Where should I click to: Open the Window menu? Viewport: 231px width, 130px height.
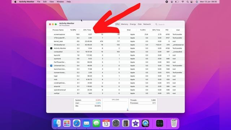pyautogui.click(x=60, y=2)
